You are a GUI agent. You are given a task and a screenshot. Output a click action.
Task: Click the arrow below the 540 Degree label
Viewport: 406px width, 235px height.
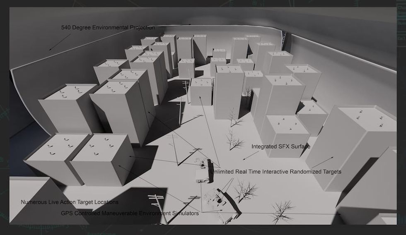point(60,42)
